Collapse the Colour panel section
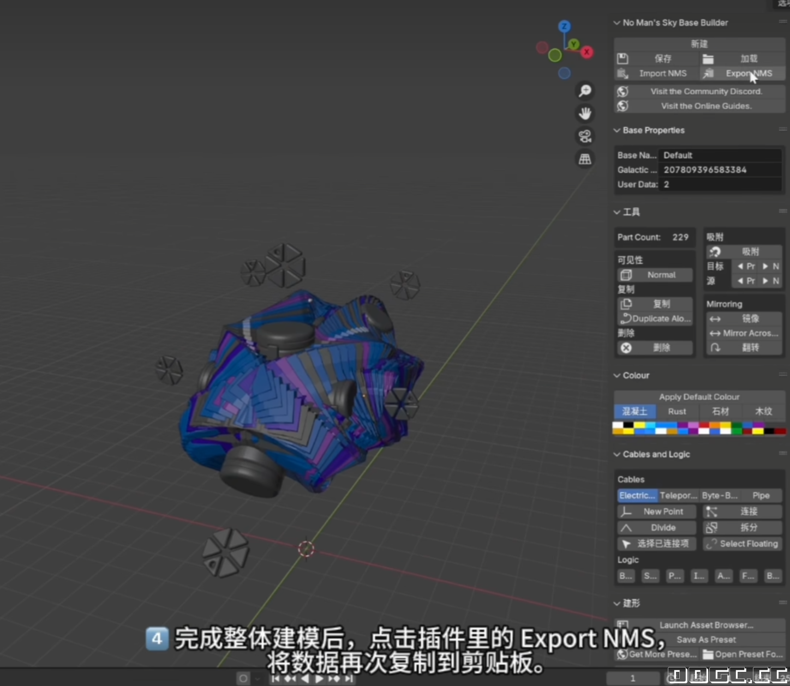The width and height of the screenshot is (790, 686). click(617, 376)
